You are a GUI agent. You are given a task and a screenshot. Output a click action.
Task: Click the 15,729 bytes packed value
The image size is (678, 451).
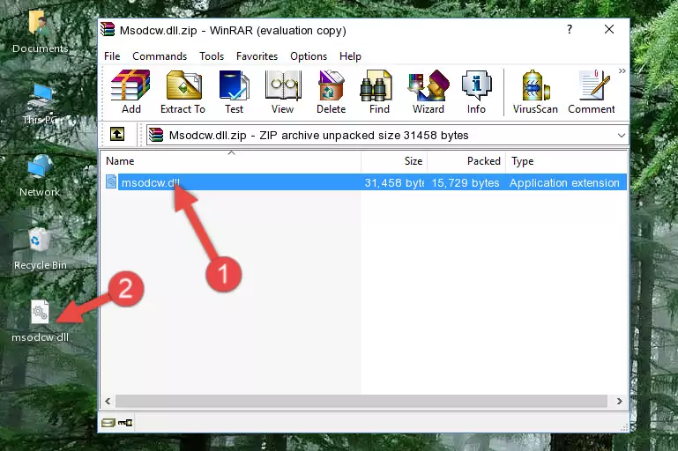coord(466,182)
